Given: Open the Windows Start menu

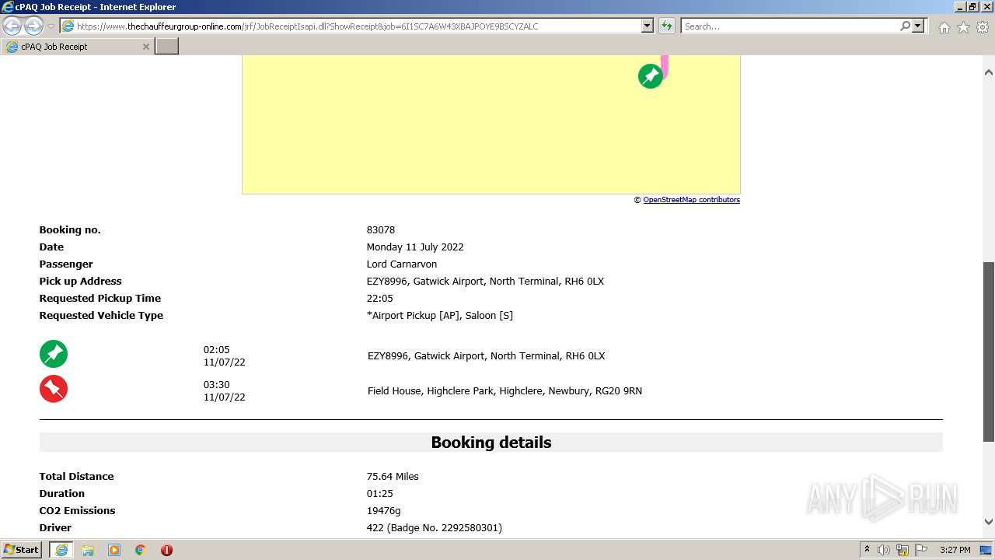Looking at the screenshot, I should coord(22,550).
